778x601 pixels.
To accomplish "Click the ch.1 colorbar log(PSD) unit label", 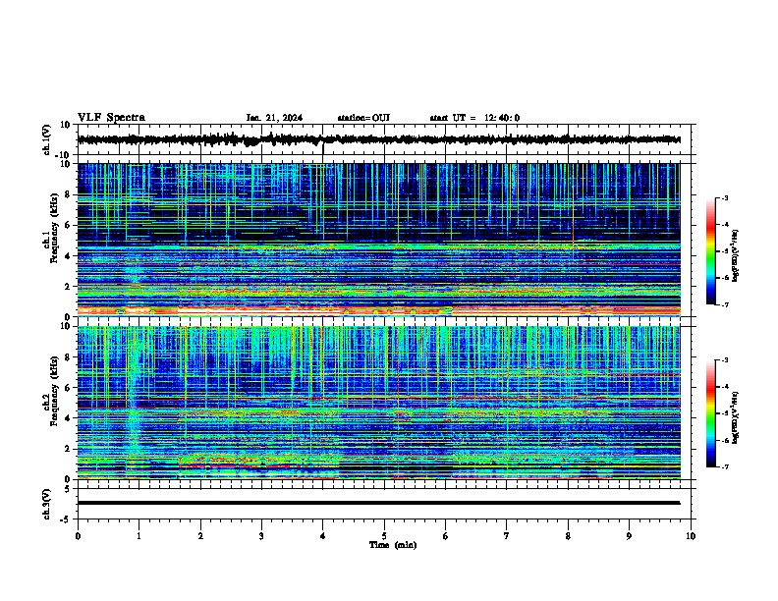I will 736,255.
